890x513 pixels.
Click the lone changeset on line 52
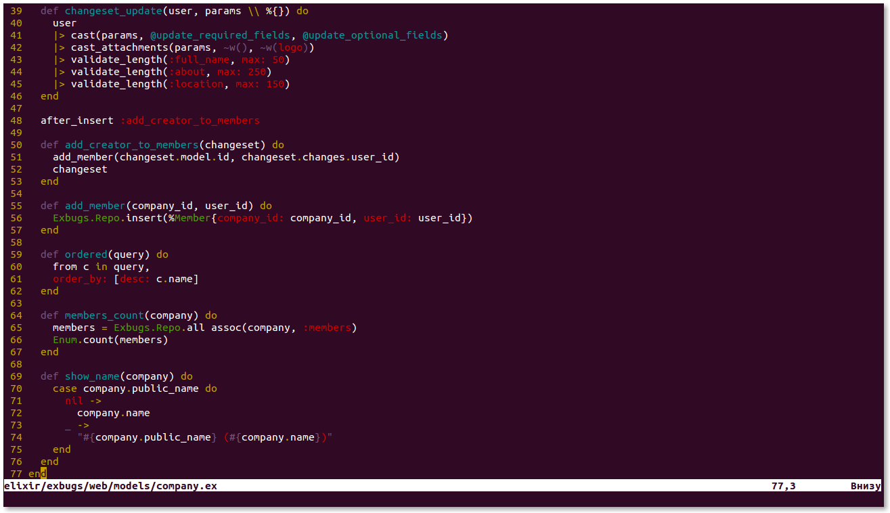(80, 169)
